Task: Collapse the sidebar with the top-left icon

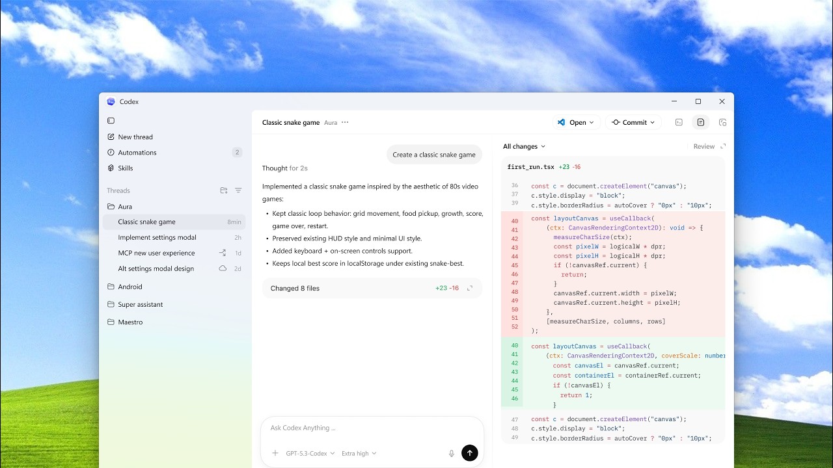Action: pyautogui.click(x=111, y=120)
